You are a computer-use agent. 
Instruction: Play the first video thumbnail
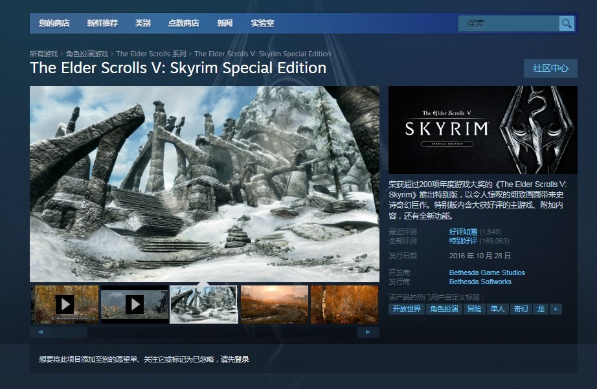pyautogui.click(x=65, y=304)
